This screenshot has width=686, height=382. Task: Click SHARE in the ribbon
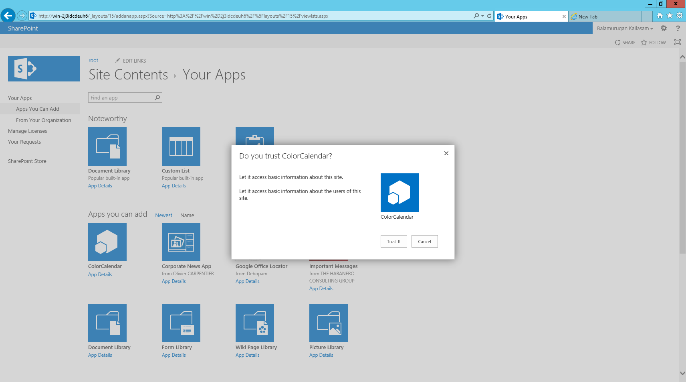625,43
